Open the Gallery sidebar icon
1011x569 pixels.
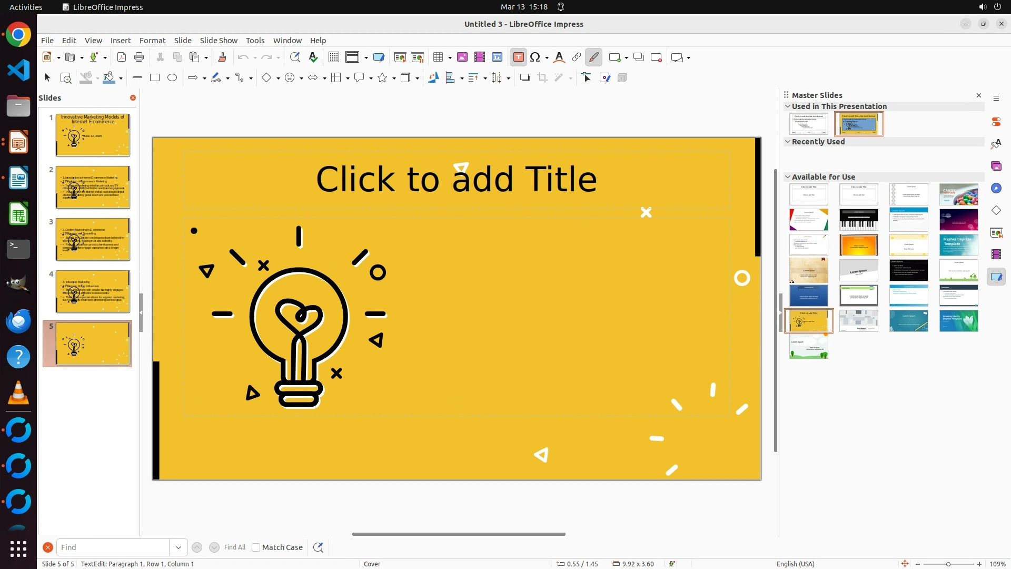pos(996,166)
